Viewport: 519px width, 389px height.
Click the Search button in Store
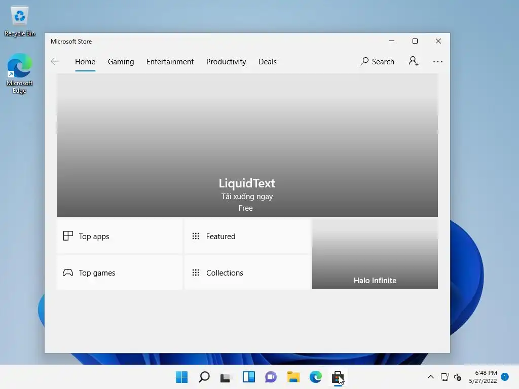click(377, 61)
